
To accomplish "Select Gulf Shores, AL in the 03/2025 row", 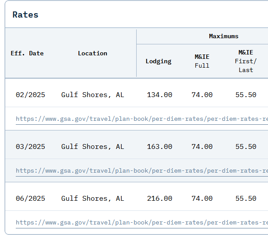I will (93, 147).
